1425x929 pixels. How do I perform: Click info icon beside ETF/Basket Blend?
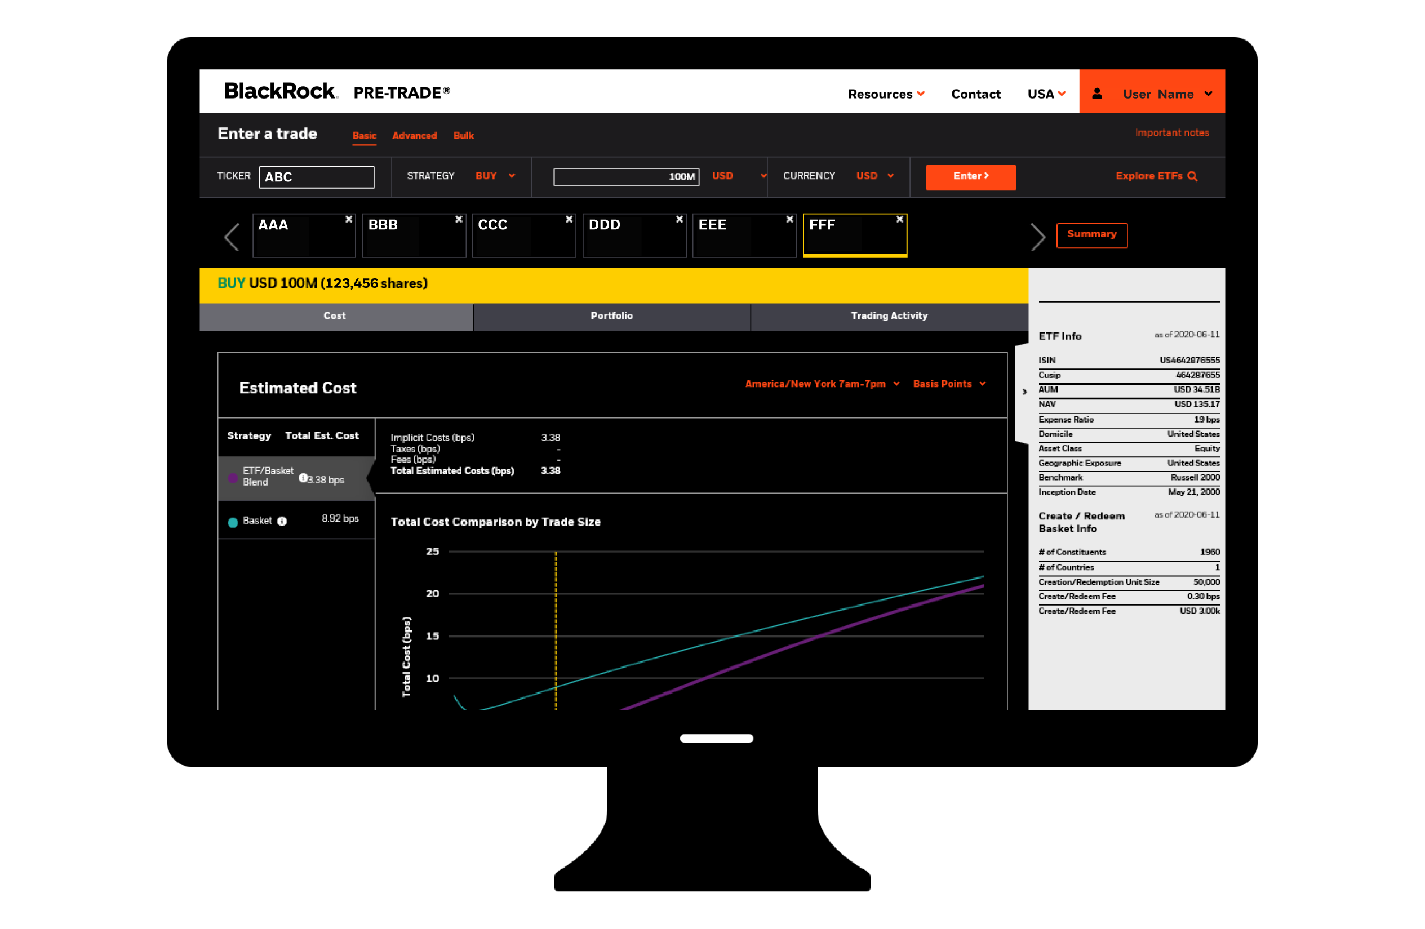click(x=303, y=478)
